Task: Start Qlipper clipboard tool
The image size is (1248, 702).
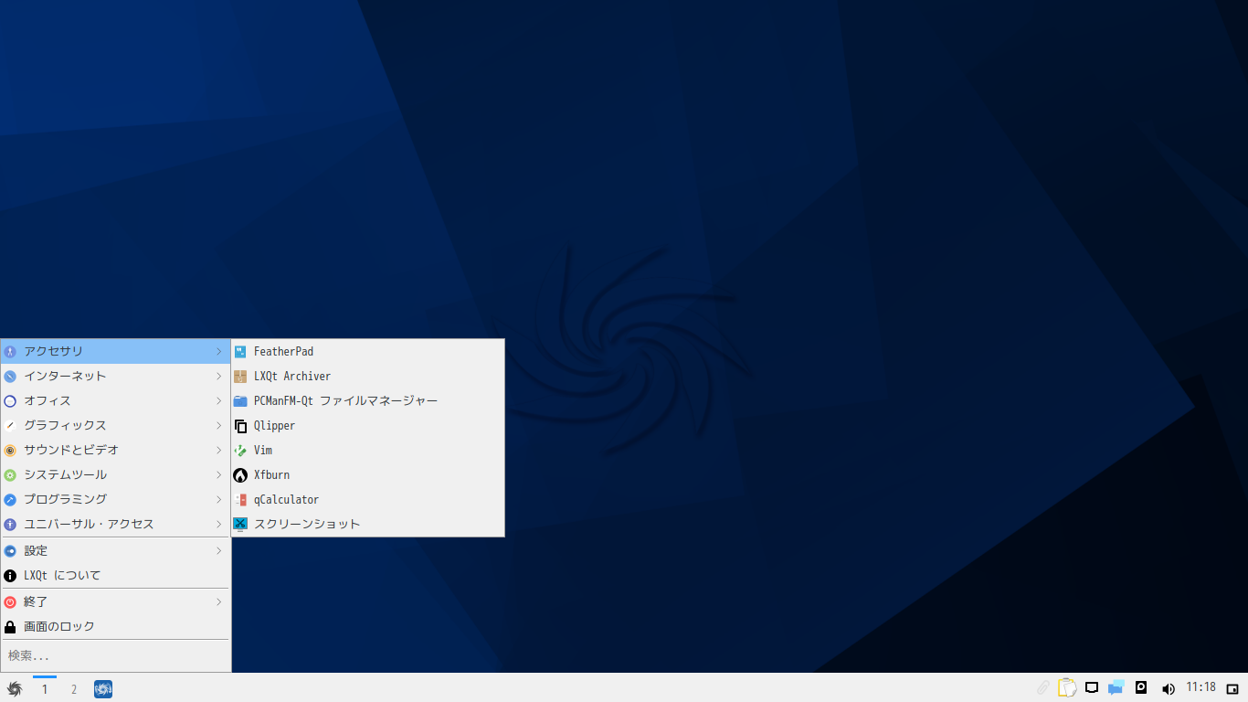Action: tap(367, 425)
